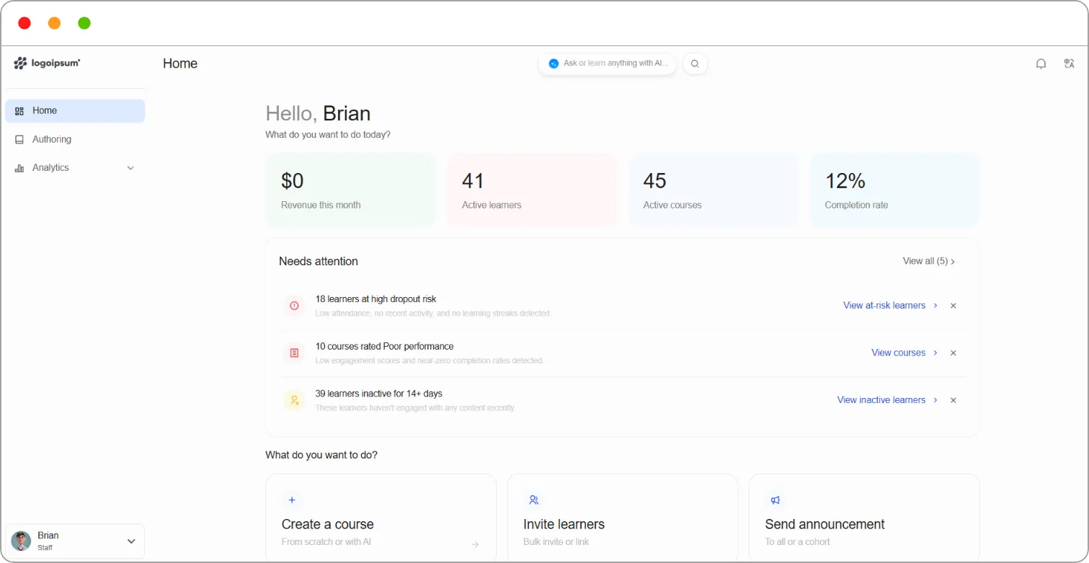Click the orange window minimize button
The image size is (1089, 563).
[x=54, y=23]
